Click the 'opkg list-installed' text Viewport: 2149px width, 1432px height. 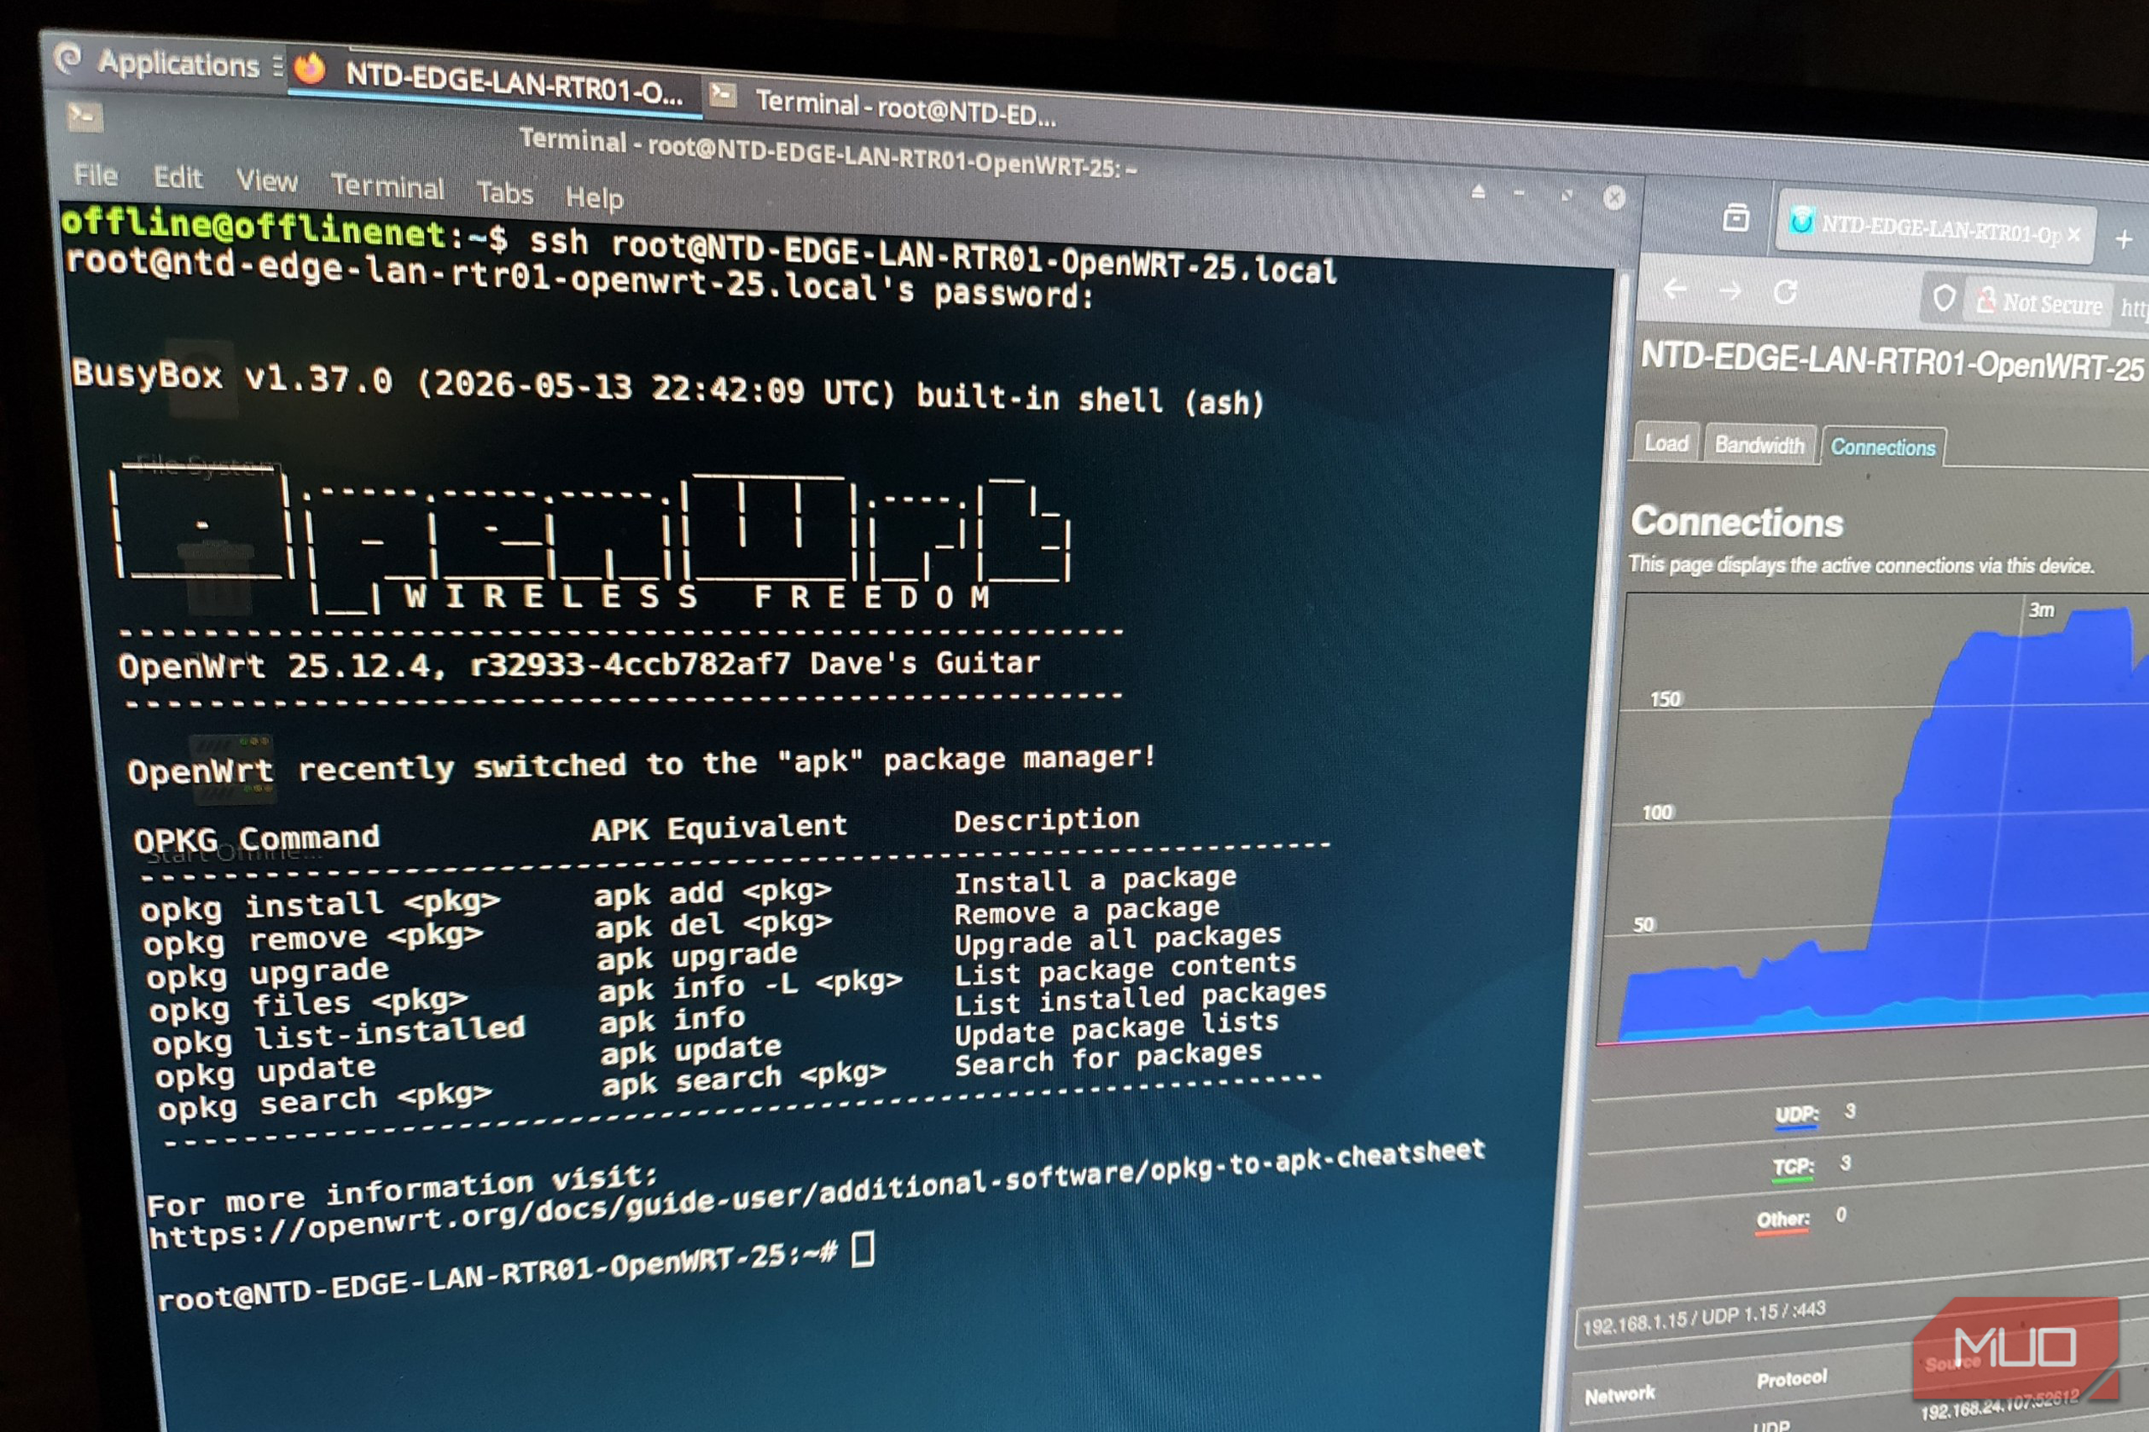pos(339,1036)
